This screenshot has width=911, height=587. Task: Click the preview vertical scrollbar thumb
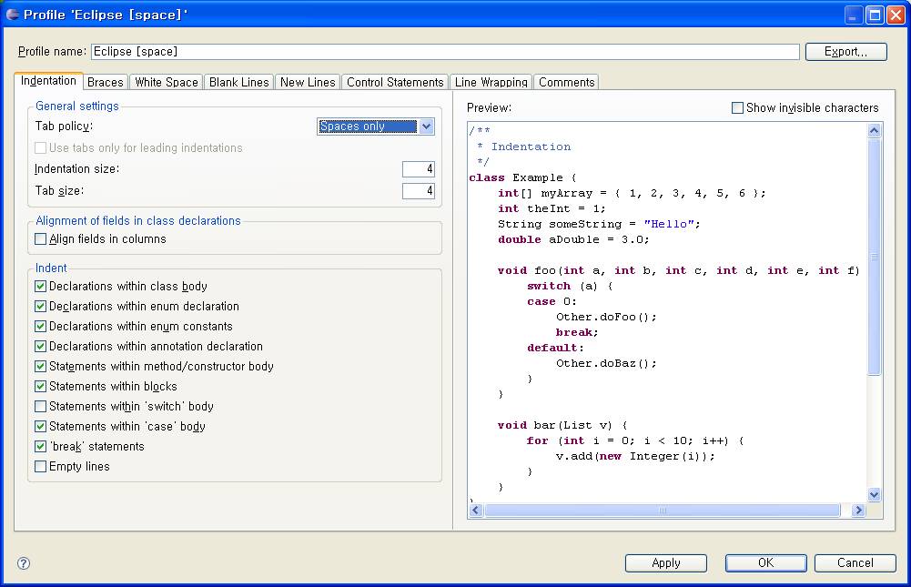pyautogui.click(x=875, y=257)
